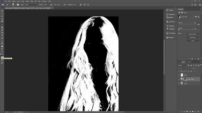Screen dimensions: 202x113
Task: Open smoothing options gear icon
Action: (81, 5)
